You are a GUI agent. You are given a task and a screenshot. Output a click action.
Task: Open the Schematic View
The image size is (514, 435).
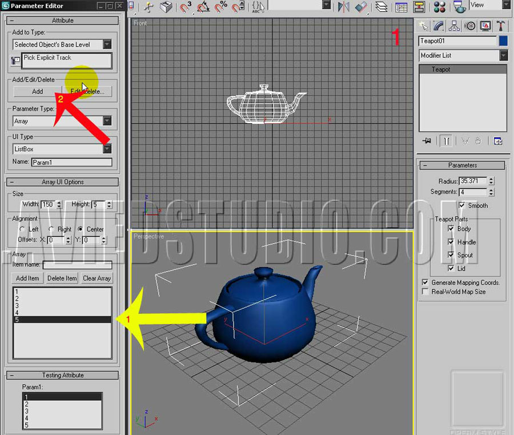[x=419, y=7]
